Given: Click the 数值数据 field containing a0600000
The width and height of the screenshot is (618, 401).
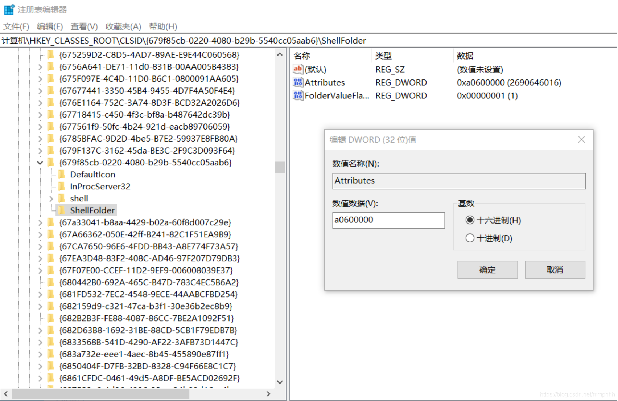Looking at the screenshot, I should coord(388,220).
